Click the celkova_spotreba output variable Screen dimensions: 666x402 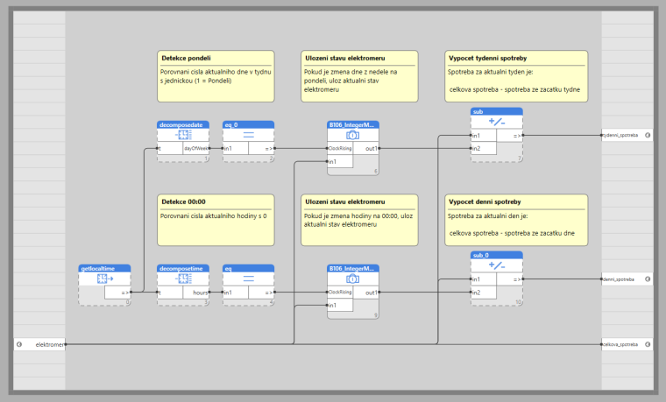point(622,344)
